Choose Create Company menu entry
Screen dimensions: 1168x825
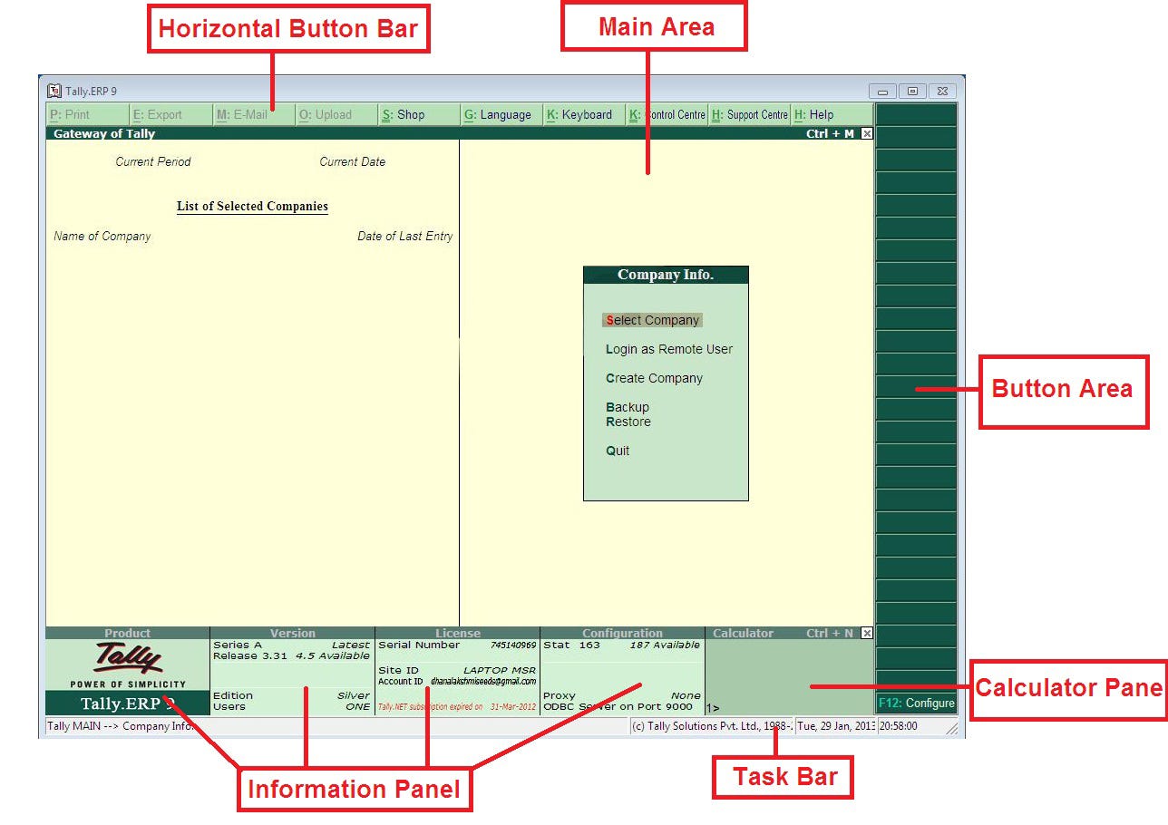click(x=654, y=378)
